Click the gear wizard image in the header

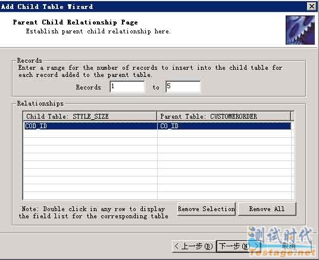coord(300,30)
